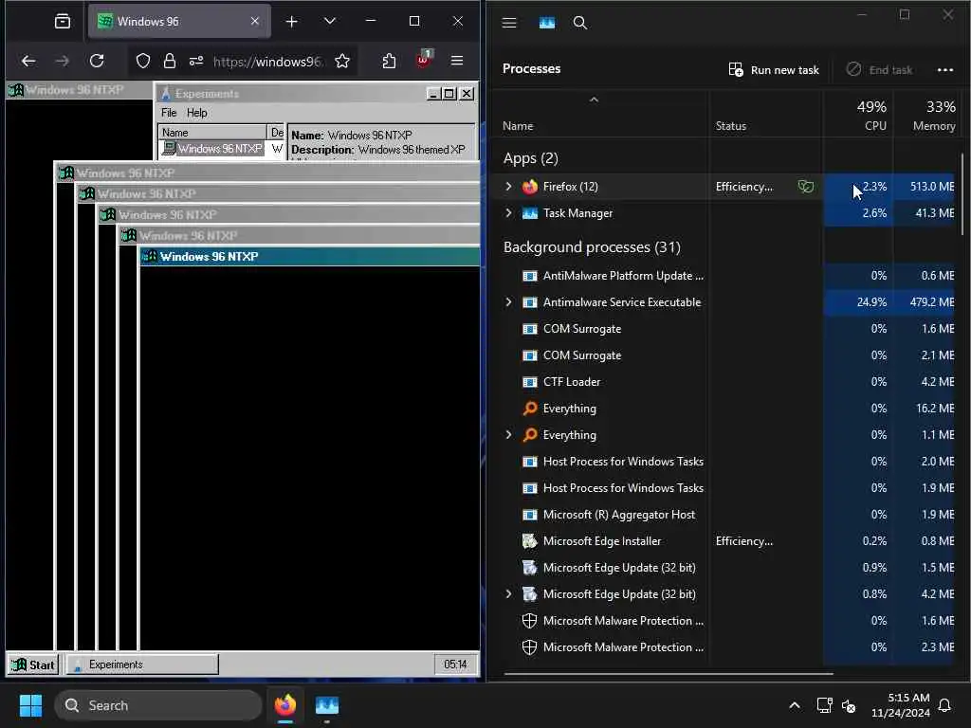Sort processes by Status column
This screenshot has width=971, height=728.
point(731,126)
